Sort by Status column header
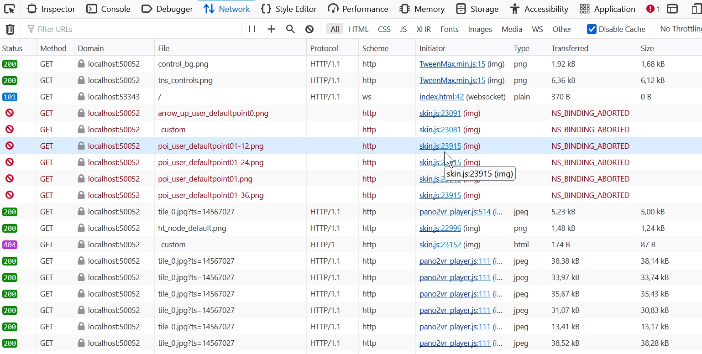702x354 pixels. click(x=18, y=48)
